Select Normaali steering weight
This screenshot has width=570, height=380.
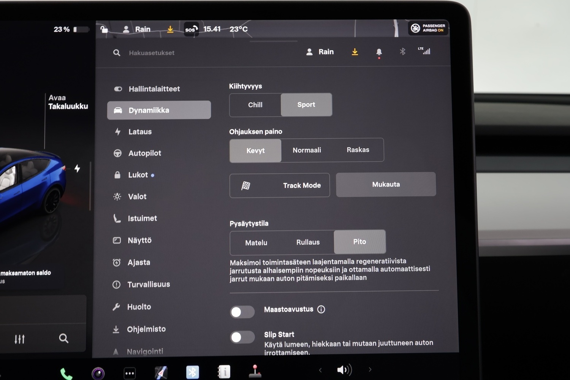(307, 150)
